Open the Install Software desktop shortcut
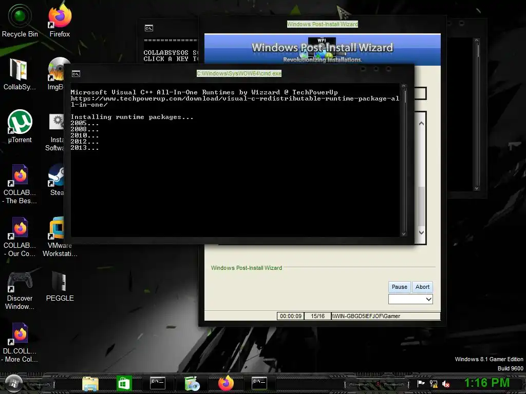Viewport: 526px width, 394px height. coord(55,132)
